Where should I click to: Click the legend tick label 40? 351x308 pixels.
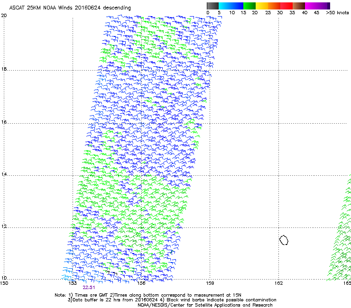point(305,13)
